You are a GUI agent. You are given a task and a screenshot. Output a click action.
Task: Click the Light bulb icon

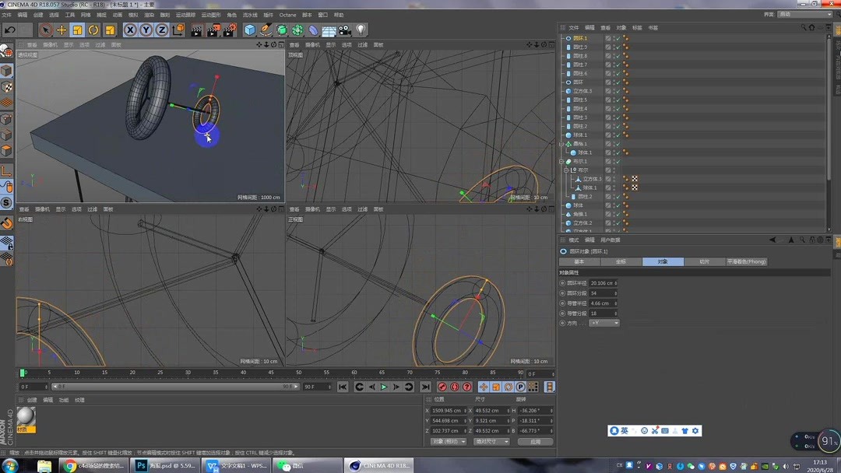coord(361,30)
